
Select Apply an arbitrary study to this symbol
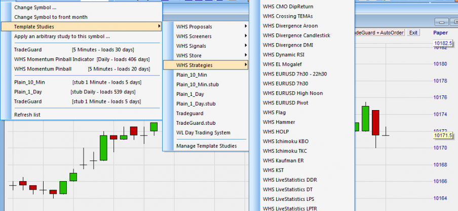(81, 37)
